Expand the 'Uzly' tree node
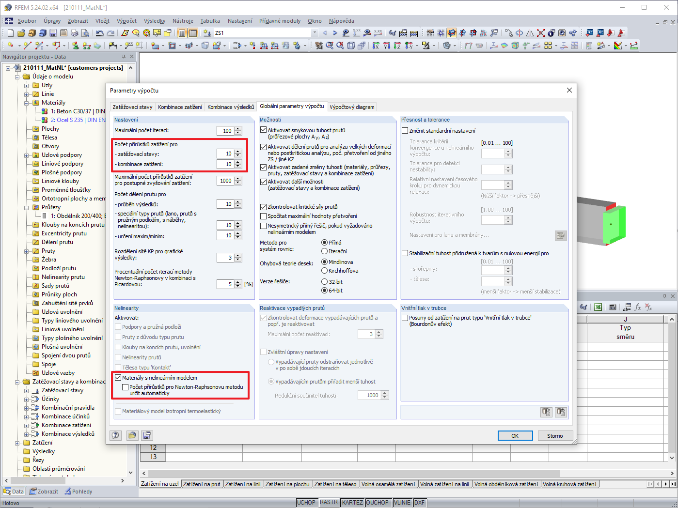Image resolution: width=678 pixels, height=508 pixels. (x=27, y=85)
